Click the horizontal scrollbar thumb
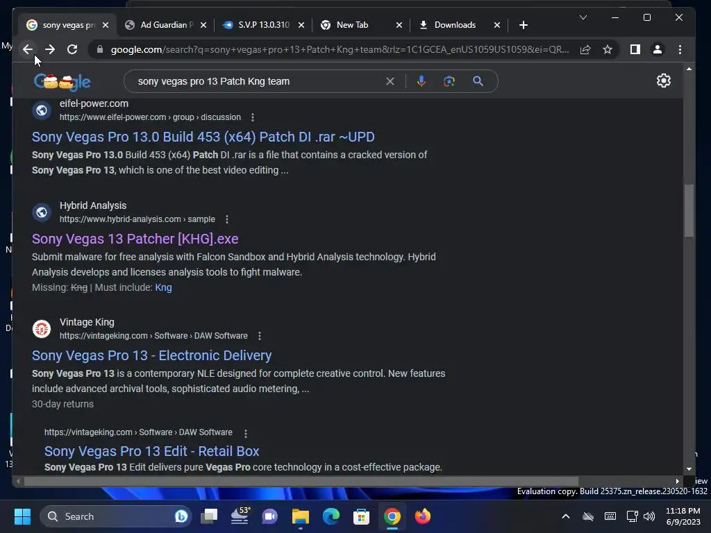The width and height of the screenshot is (711, 533). pyautogui.click(x=301, y=482)
